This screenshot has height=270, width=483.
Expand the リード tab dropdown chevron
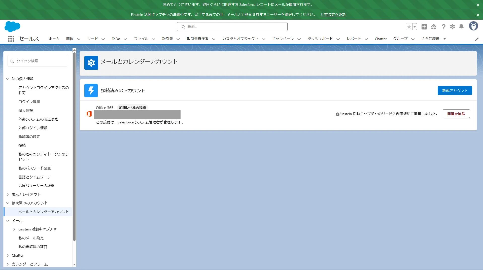pos(103,39)
